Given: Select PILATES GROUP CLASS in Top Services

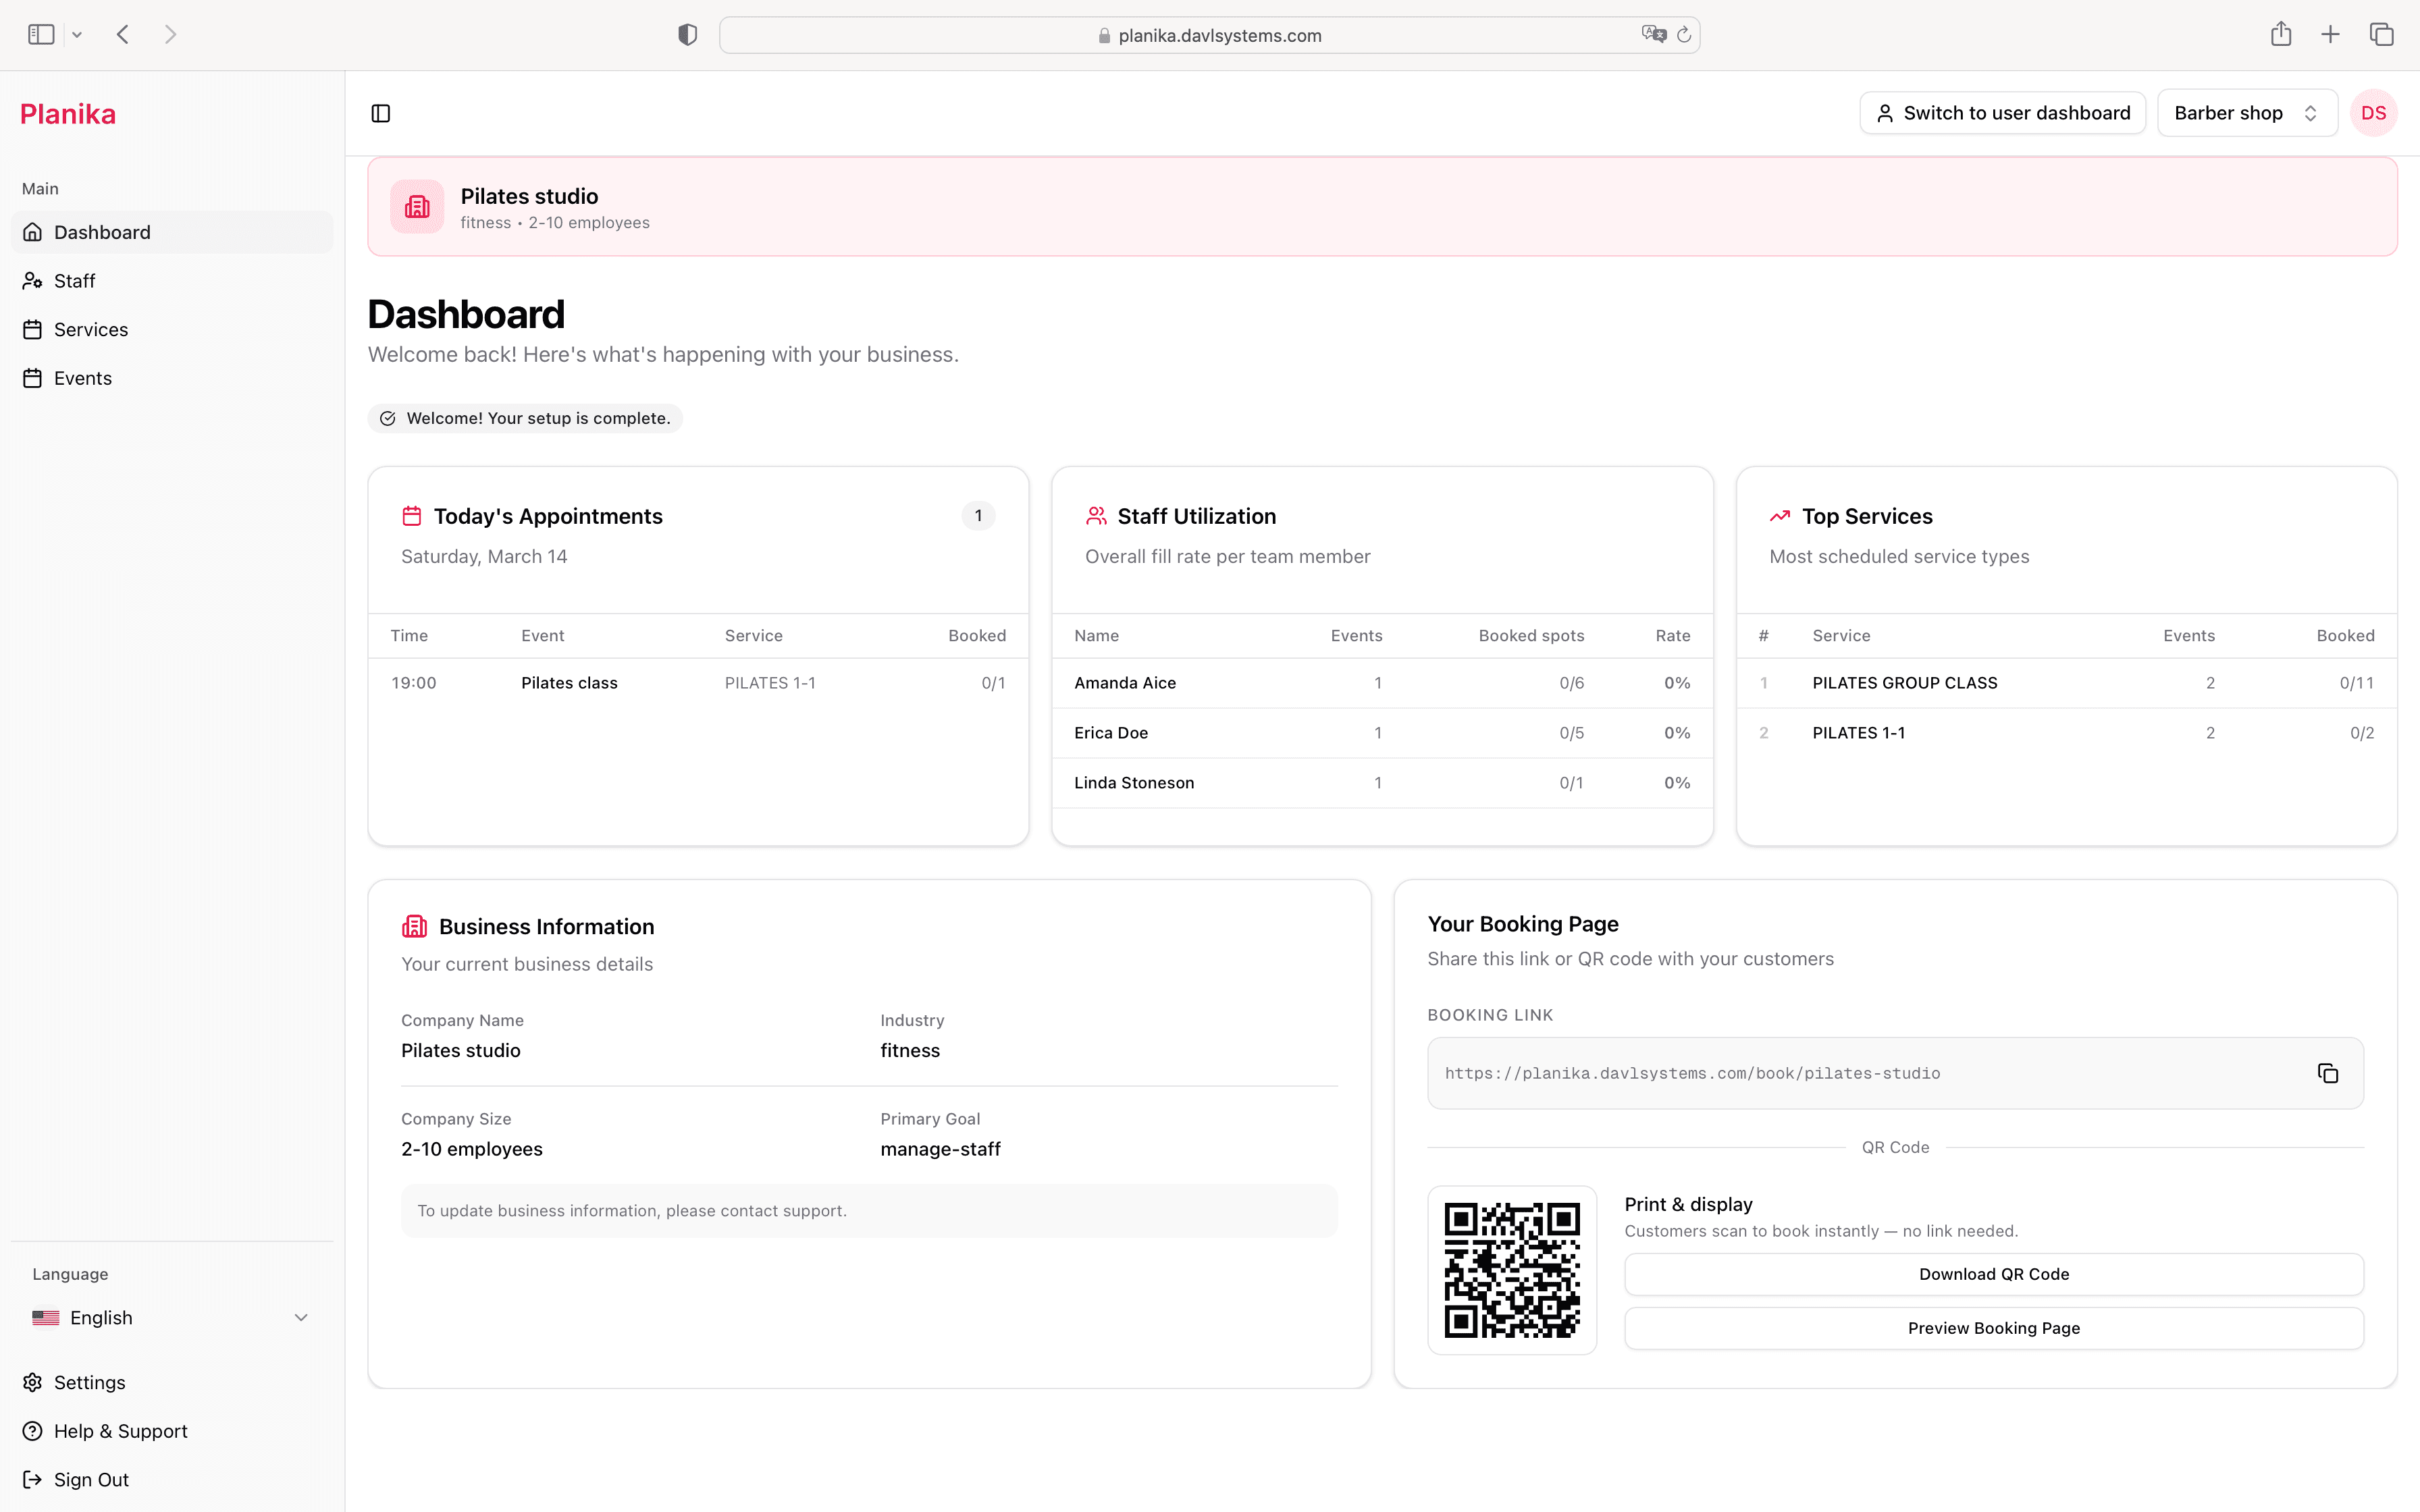Looking at the screenshot, I should pos(2066,683).
